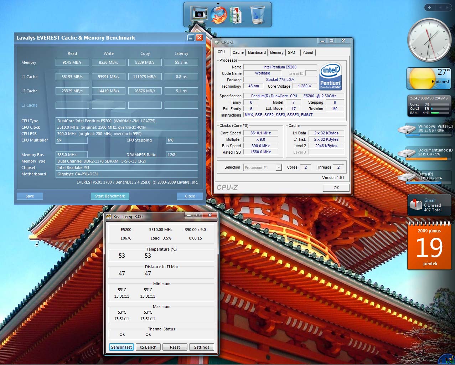The image size is (455, 365).
Task: Click the Name field Intel Pentium E5200
Action: click(x=280, y=67)
